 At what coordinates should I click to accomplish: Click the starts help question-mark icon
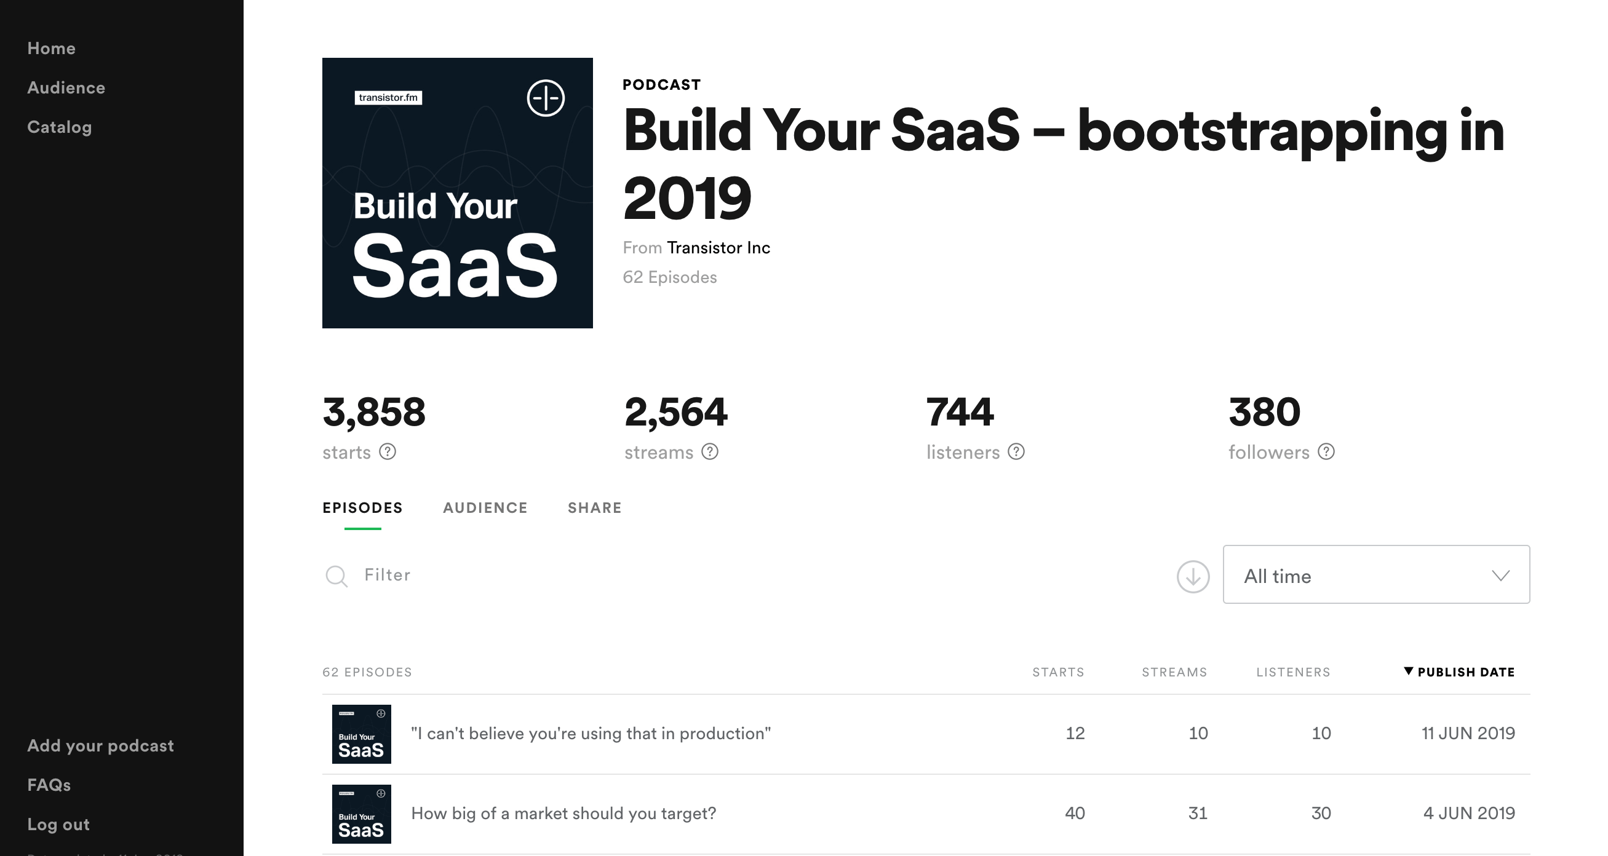click(x=388, y=452)
